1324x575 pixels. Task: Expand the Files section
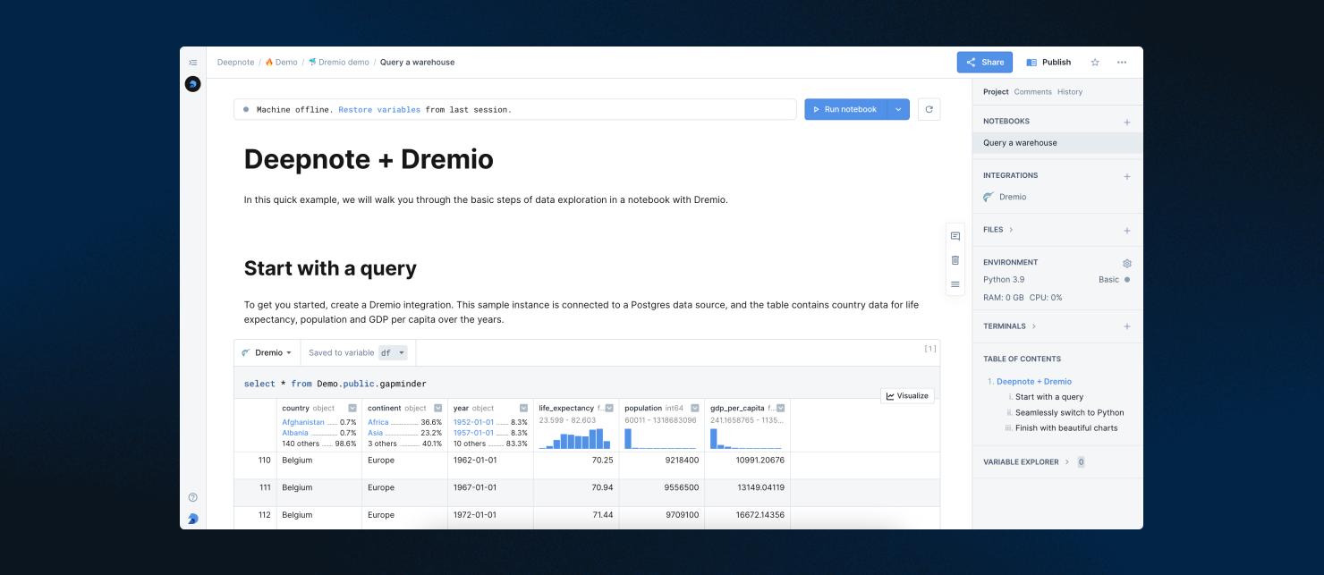coord(998,230)
